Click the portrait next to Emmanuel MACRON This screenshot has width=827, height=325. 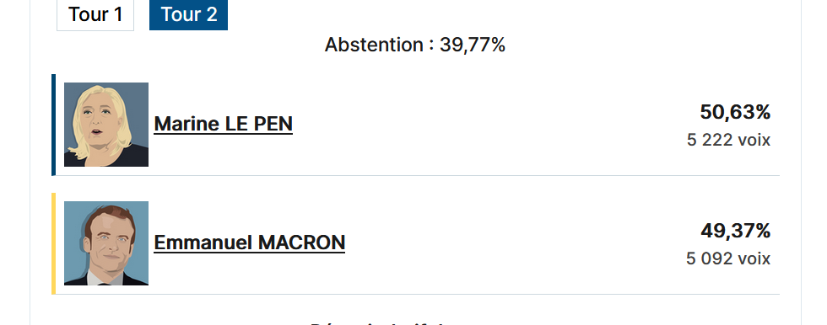point(106,243)
